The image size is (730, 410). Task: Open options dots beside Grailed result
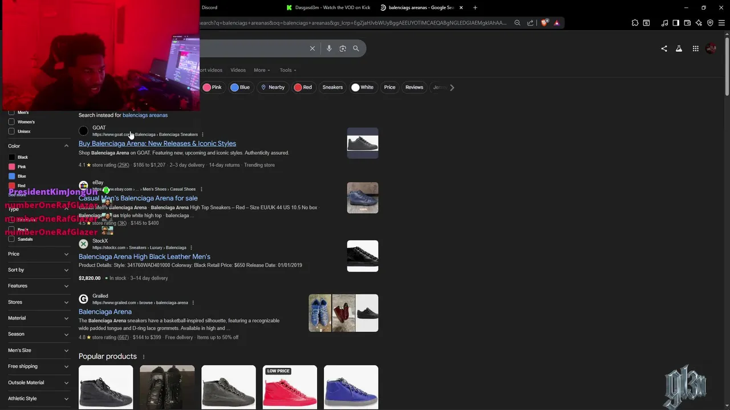193,303
